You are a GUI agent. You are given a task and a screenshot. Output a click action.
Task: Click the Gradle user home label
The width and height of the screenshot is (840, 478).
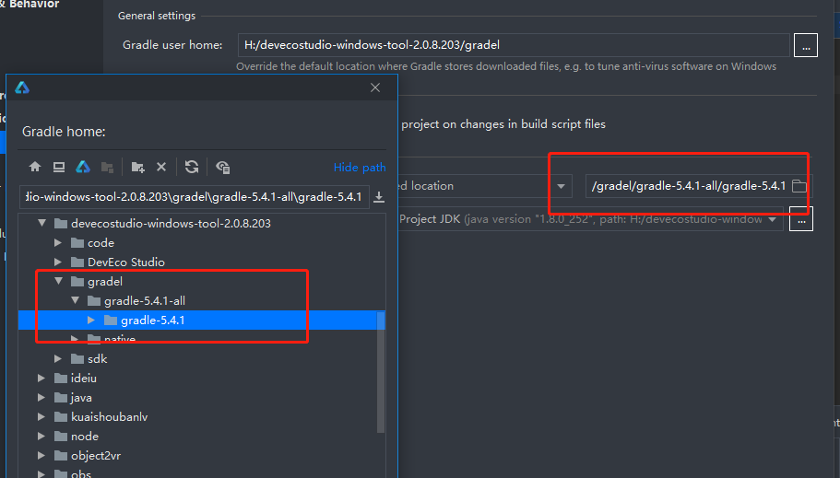tap(172, 45)
